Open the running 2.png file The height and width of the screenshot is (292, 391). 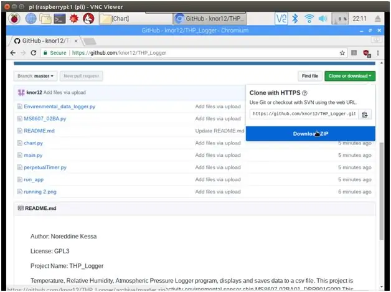click(40, 192)
